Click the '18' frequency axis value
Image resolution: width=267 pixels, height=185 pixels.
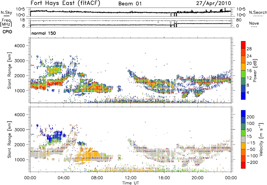(x=22, y=20)
